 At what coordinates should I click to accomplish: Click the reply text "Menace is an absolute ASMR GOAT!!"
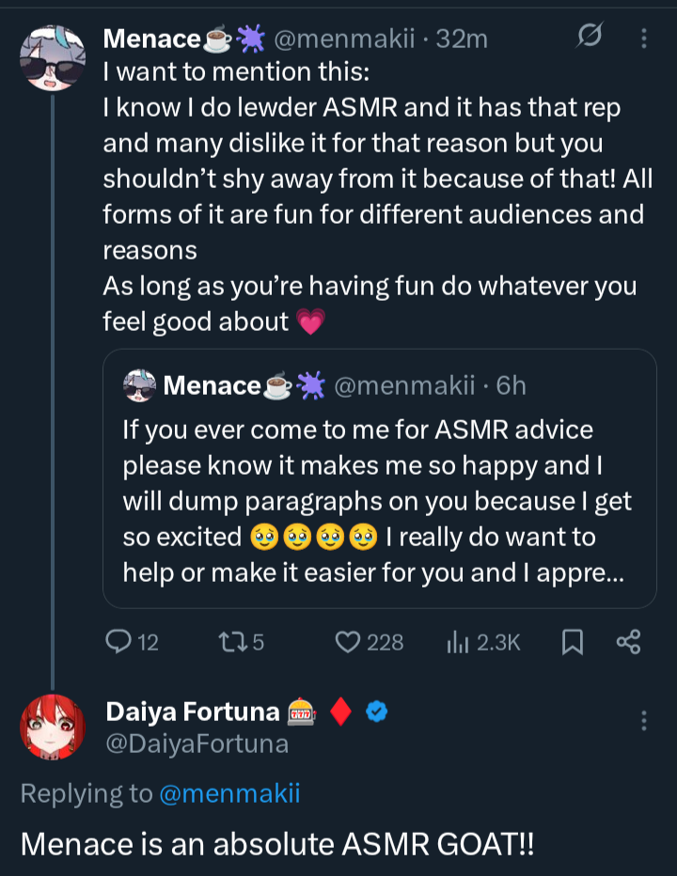point(276,842)
